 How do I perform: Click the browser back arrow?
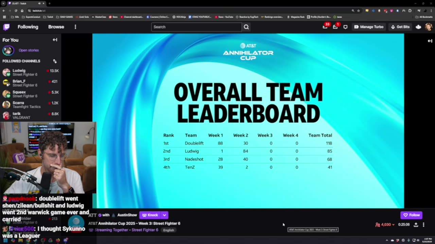pos(4,11)
